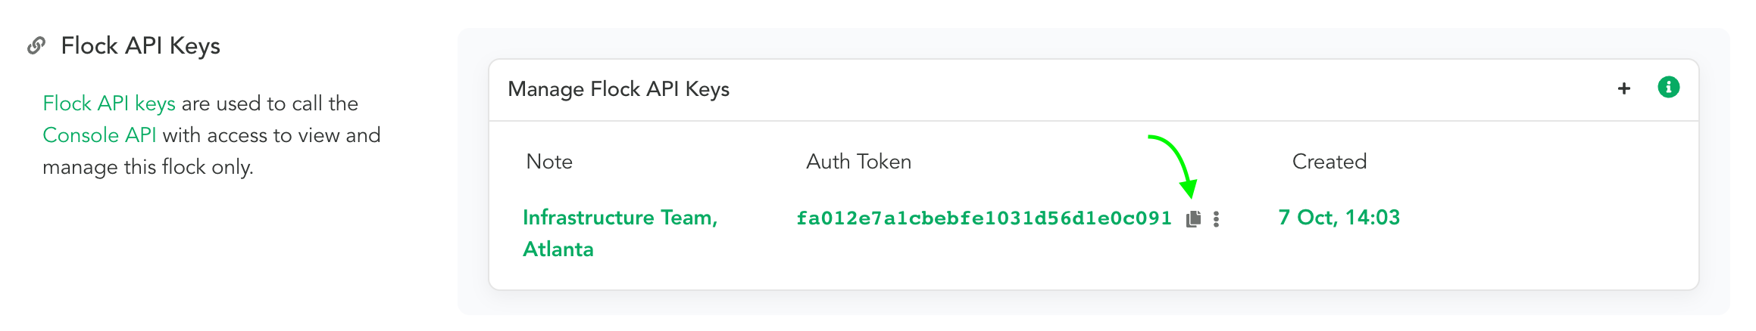Follow the Console API link
The height and width of the screenshot is (331, 1756).
click(x=99, y=135)
